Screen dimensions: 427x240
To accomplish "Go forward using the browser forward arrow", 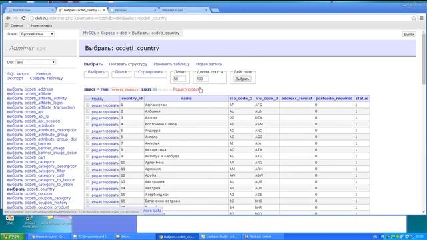I will coord(16,18).
